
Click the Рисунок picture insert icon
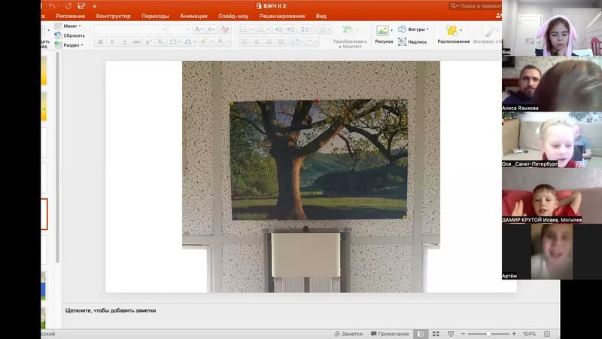[383, 32]
